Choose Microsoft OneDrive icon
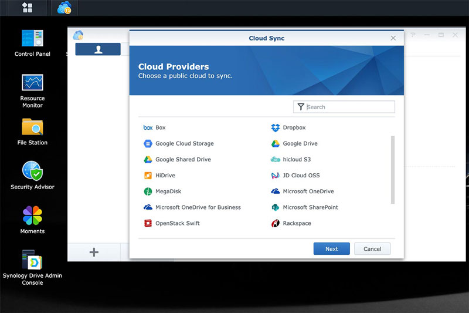 [x=275, y=191]
